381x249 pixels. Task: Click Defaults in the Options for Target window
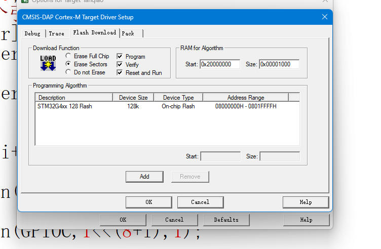226,220
